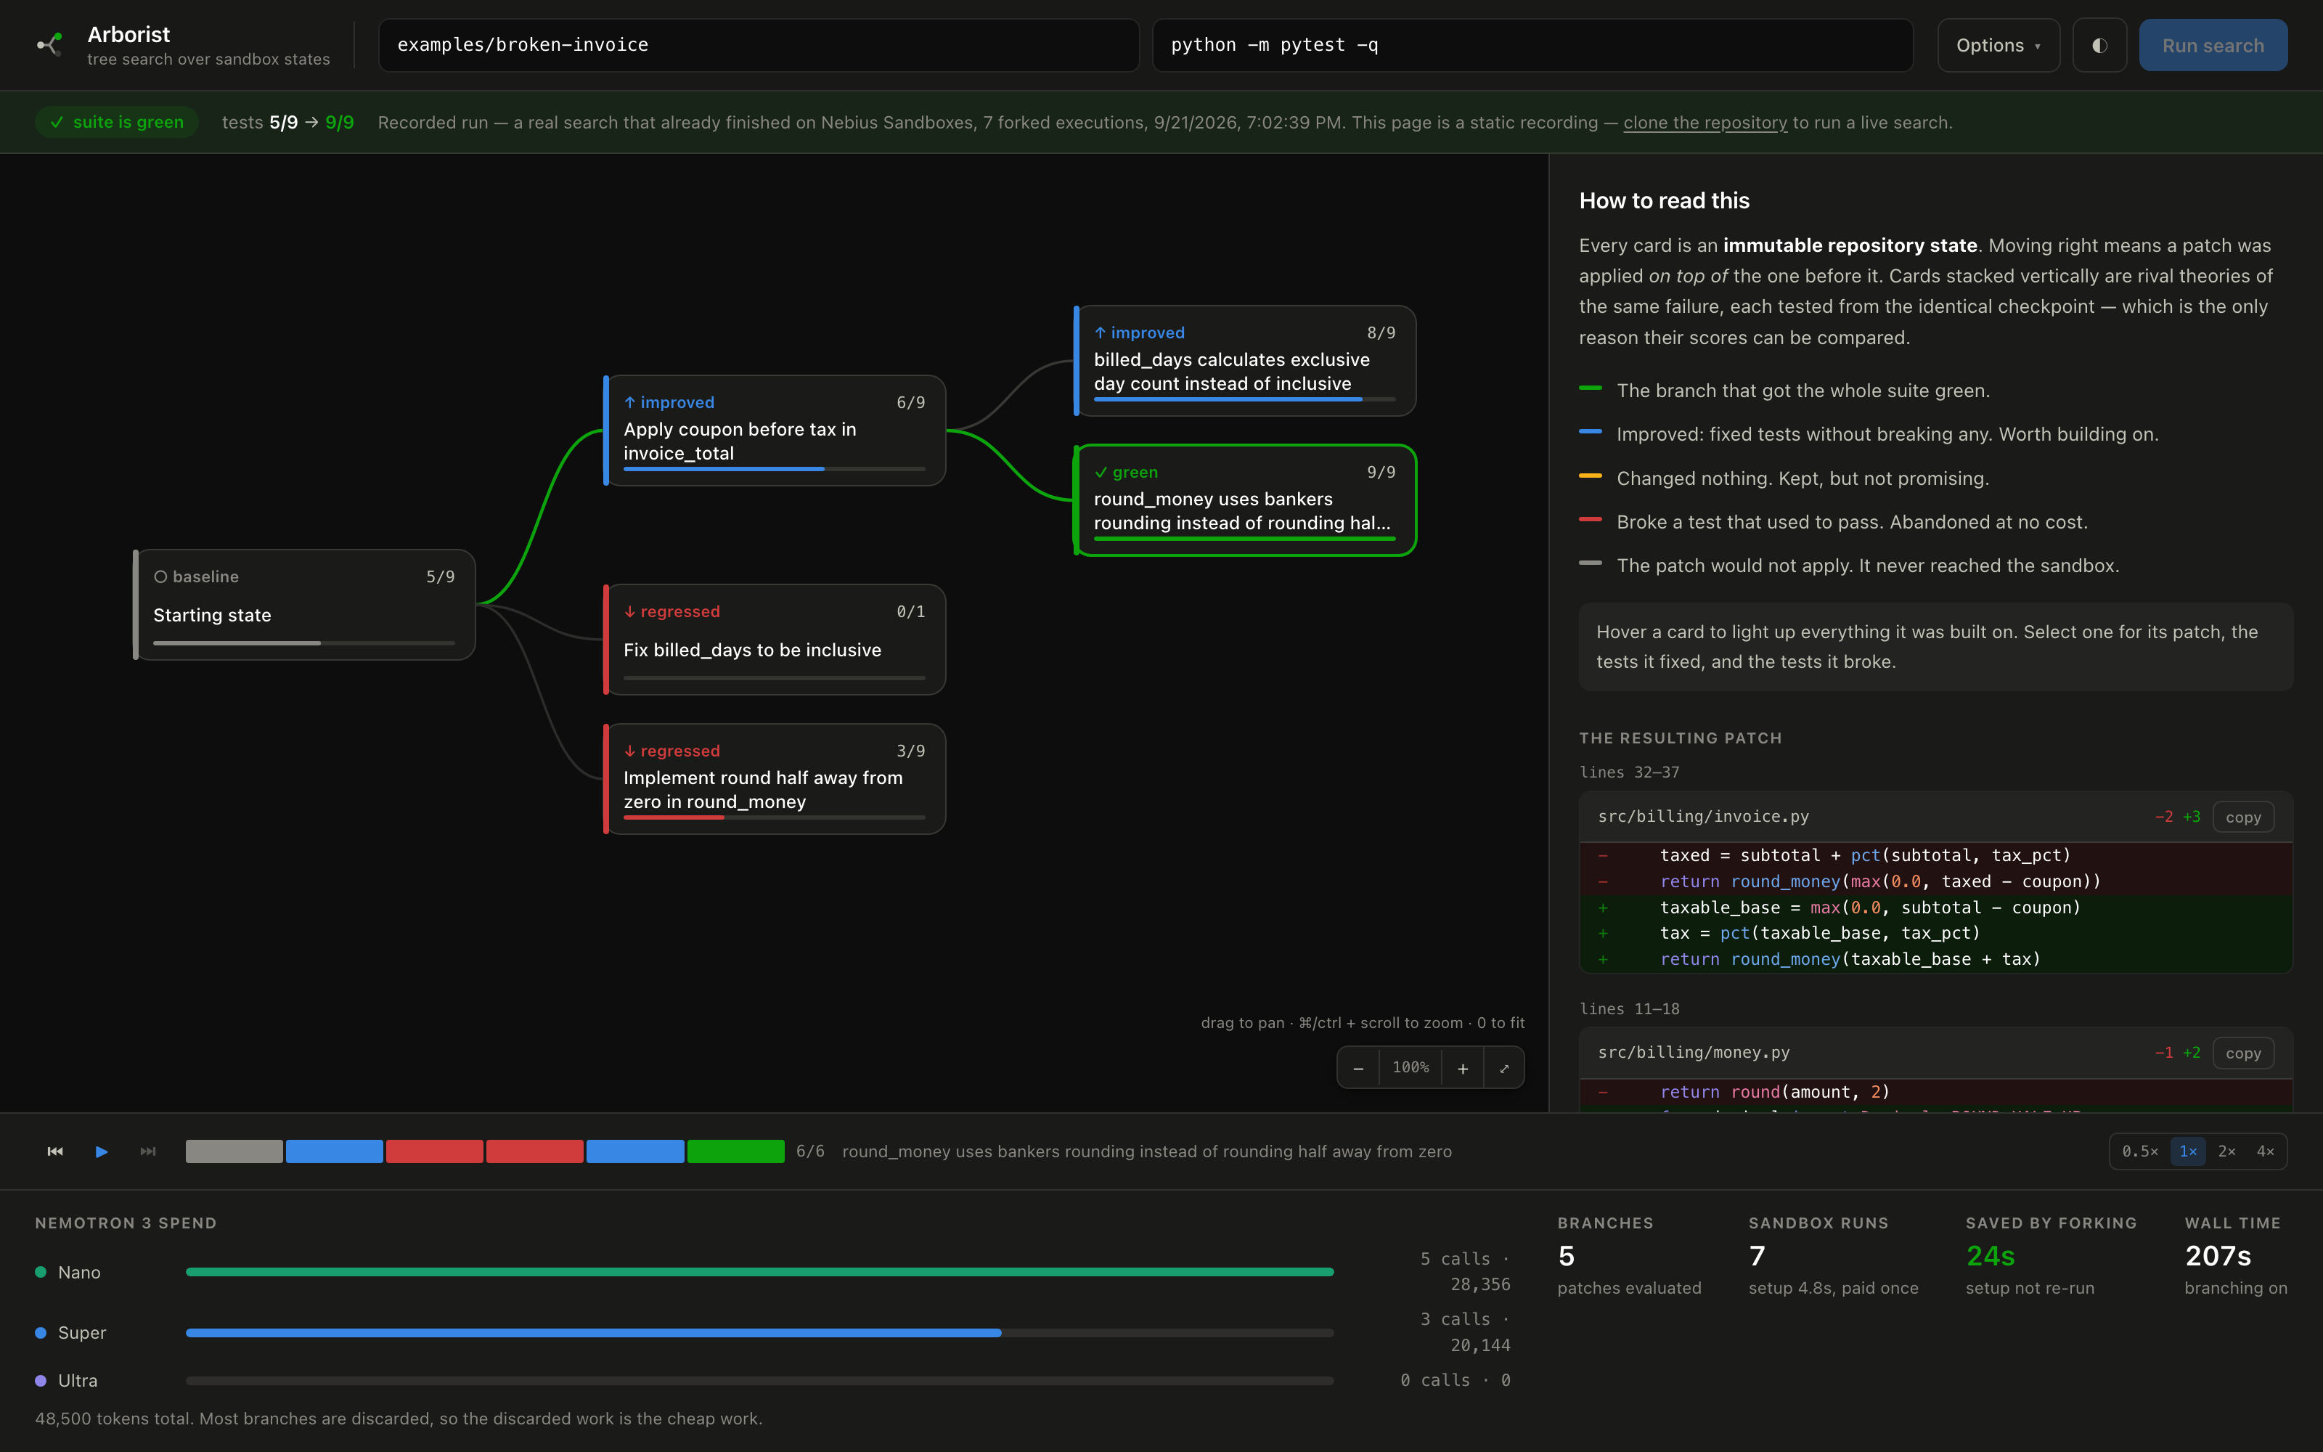Viewport: 2323px width, 1452px height.
Task: Play the recorded search timeline
Action: pos(102,1151)
